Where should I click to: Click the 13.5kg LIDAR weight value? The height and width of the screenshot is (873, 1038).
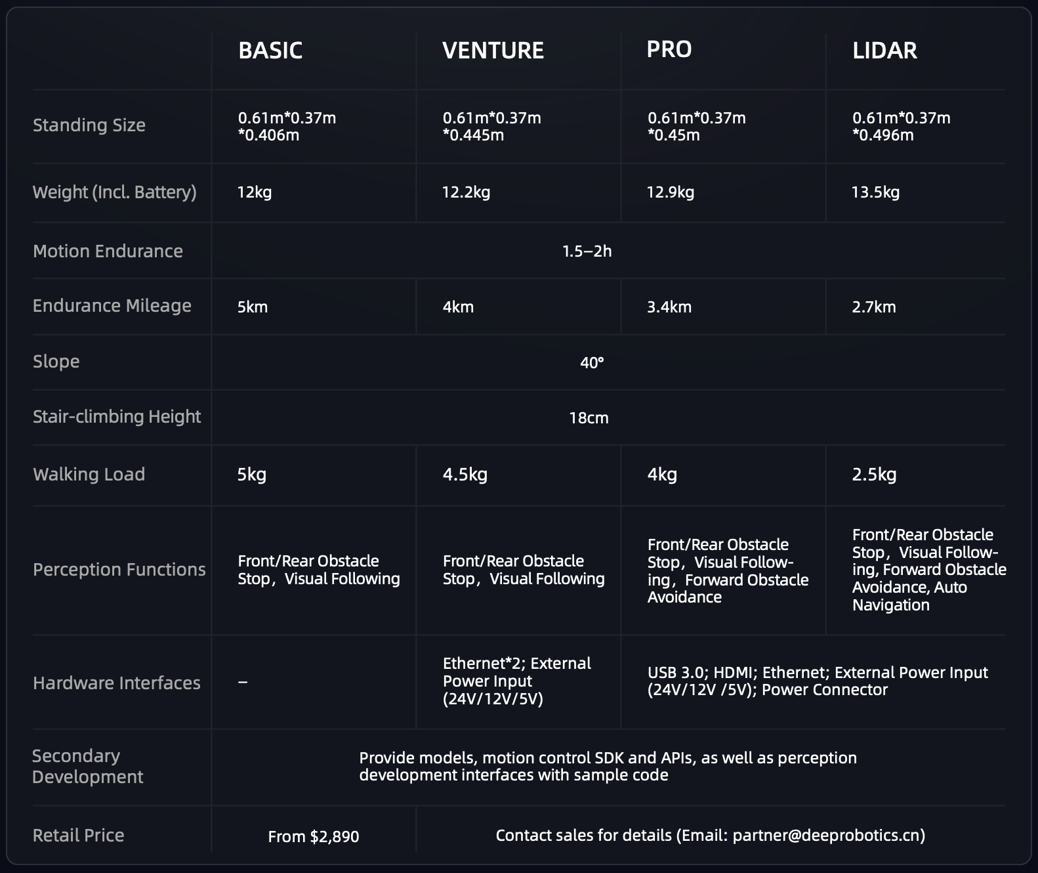[x=875, y=192]
